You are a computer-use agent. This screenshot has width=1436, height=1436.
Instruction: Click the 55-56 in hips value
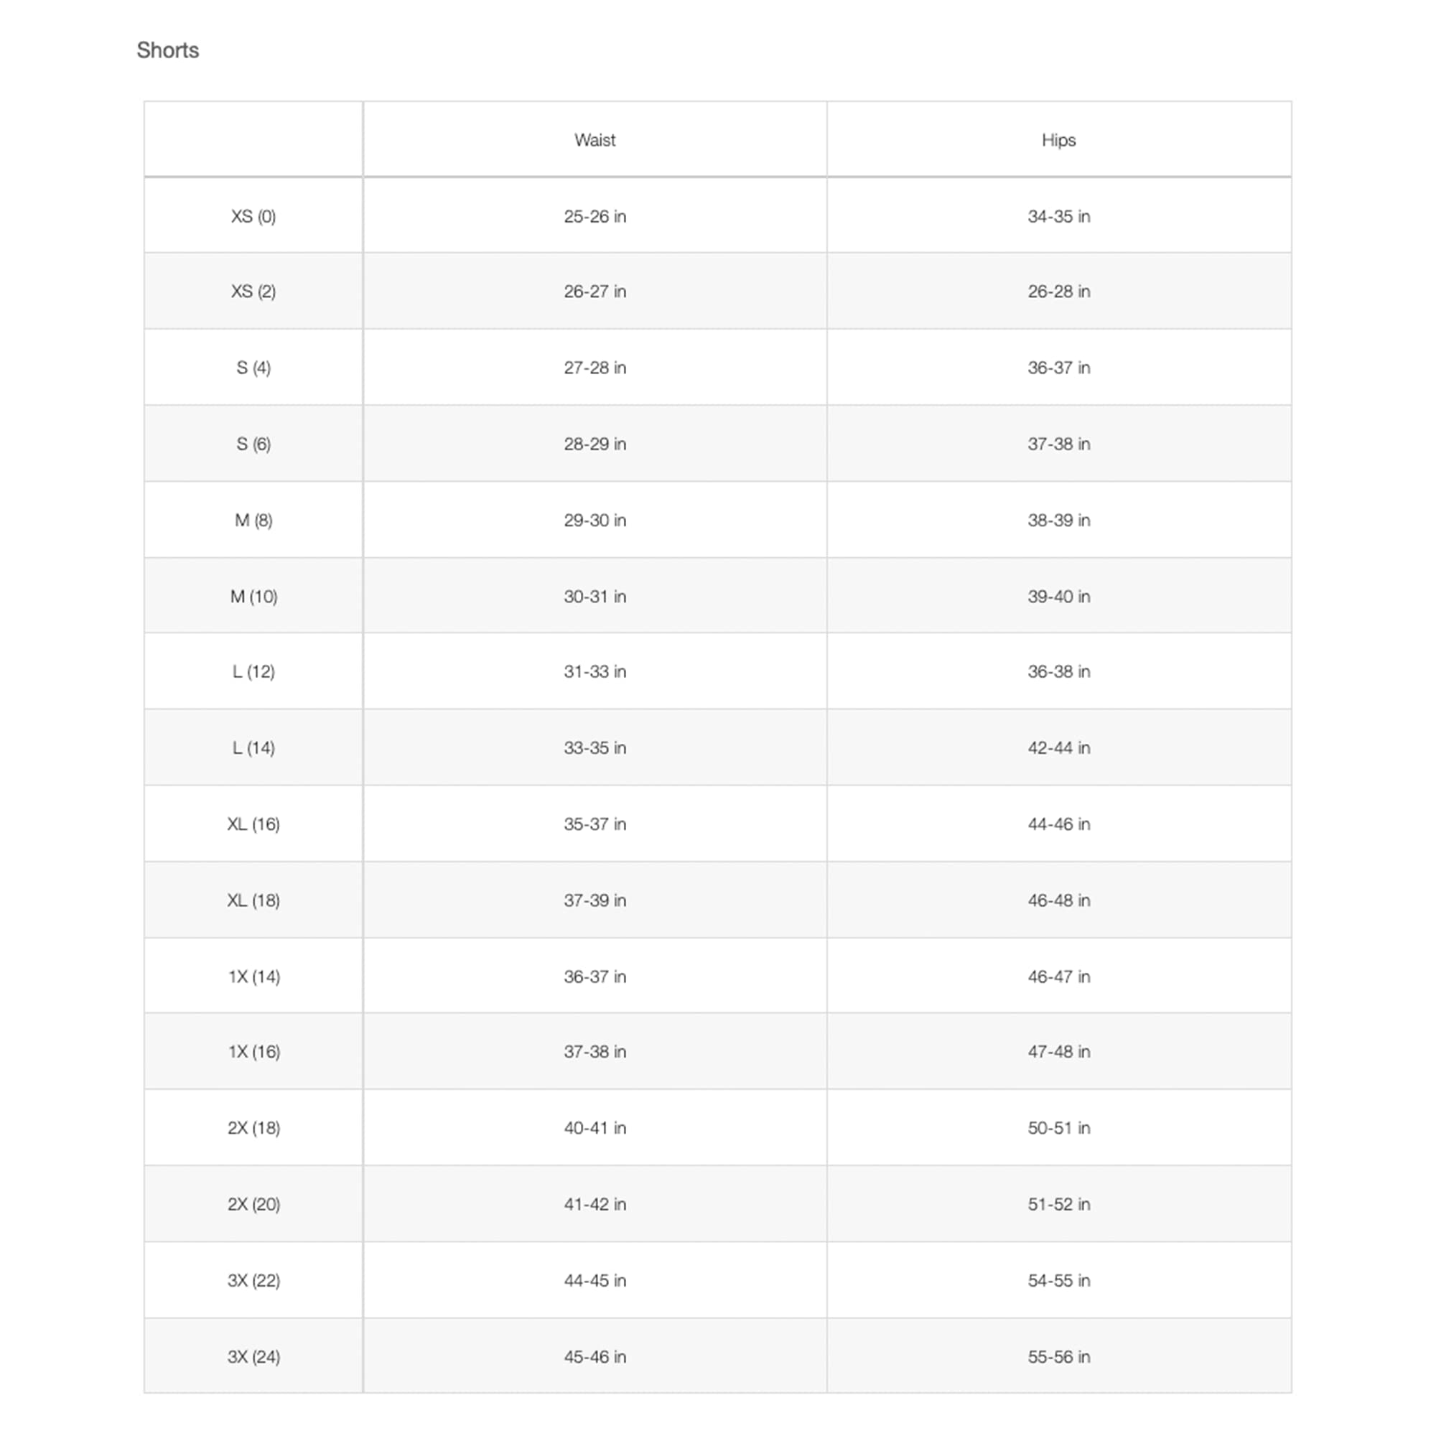[1058, 1356]
